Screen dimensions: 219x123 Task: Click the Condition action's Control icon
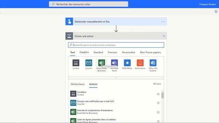tap(73, 94)
